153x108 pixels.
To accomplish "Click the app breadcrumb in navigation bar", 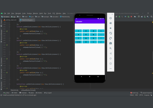I will [x=13, y=17].
